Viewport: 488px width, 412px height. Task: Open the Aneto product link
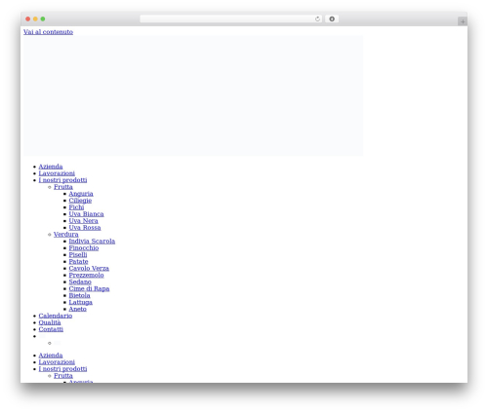tap(77, 310)
